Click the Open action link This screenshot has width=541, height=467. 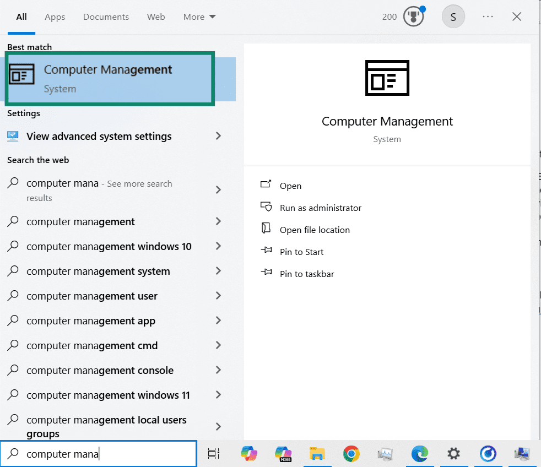(x=290, y=186)
